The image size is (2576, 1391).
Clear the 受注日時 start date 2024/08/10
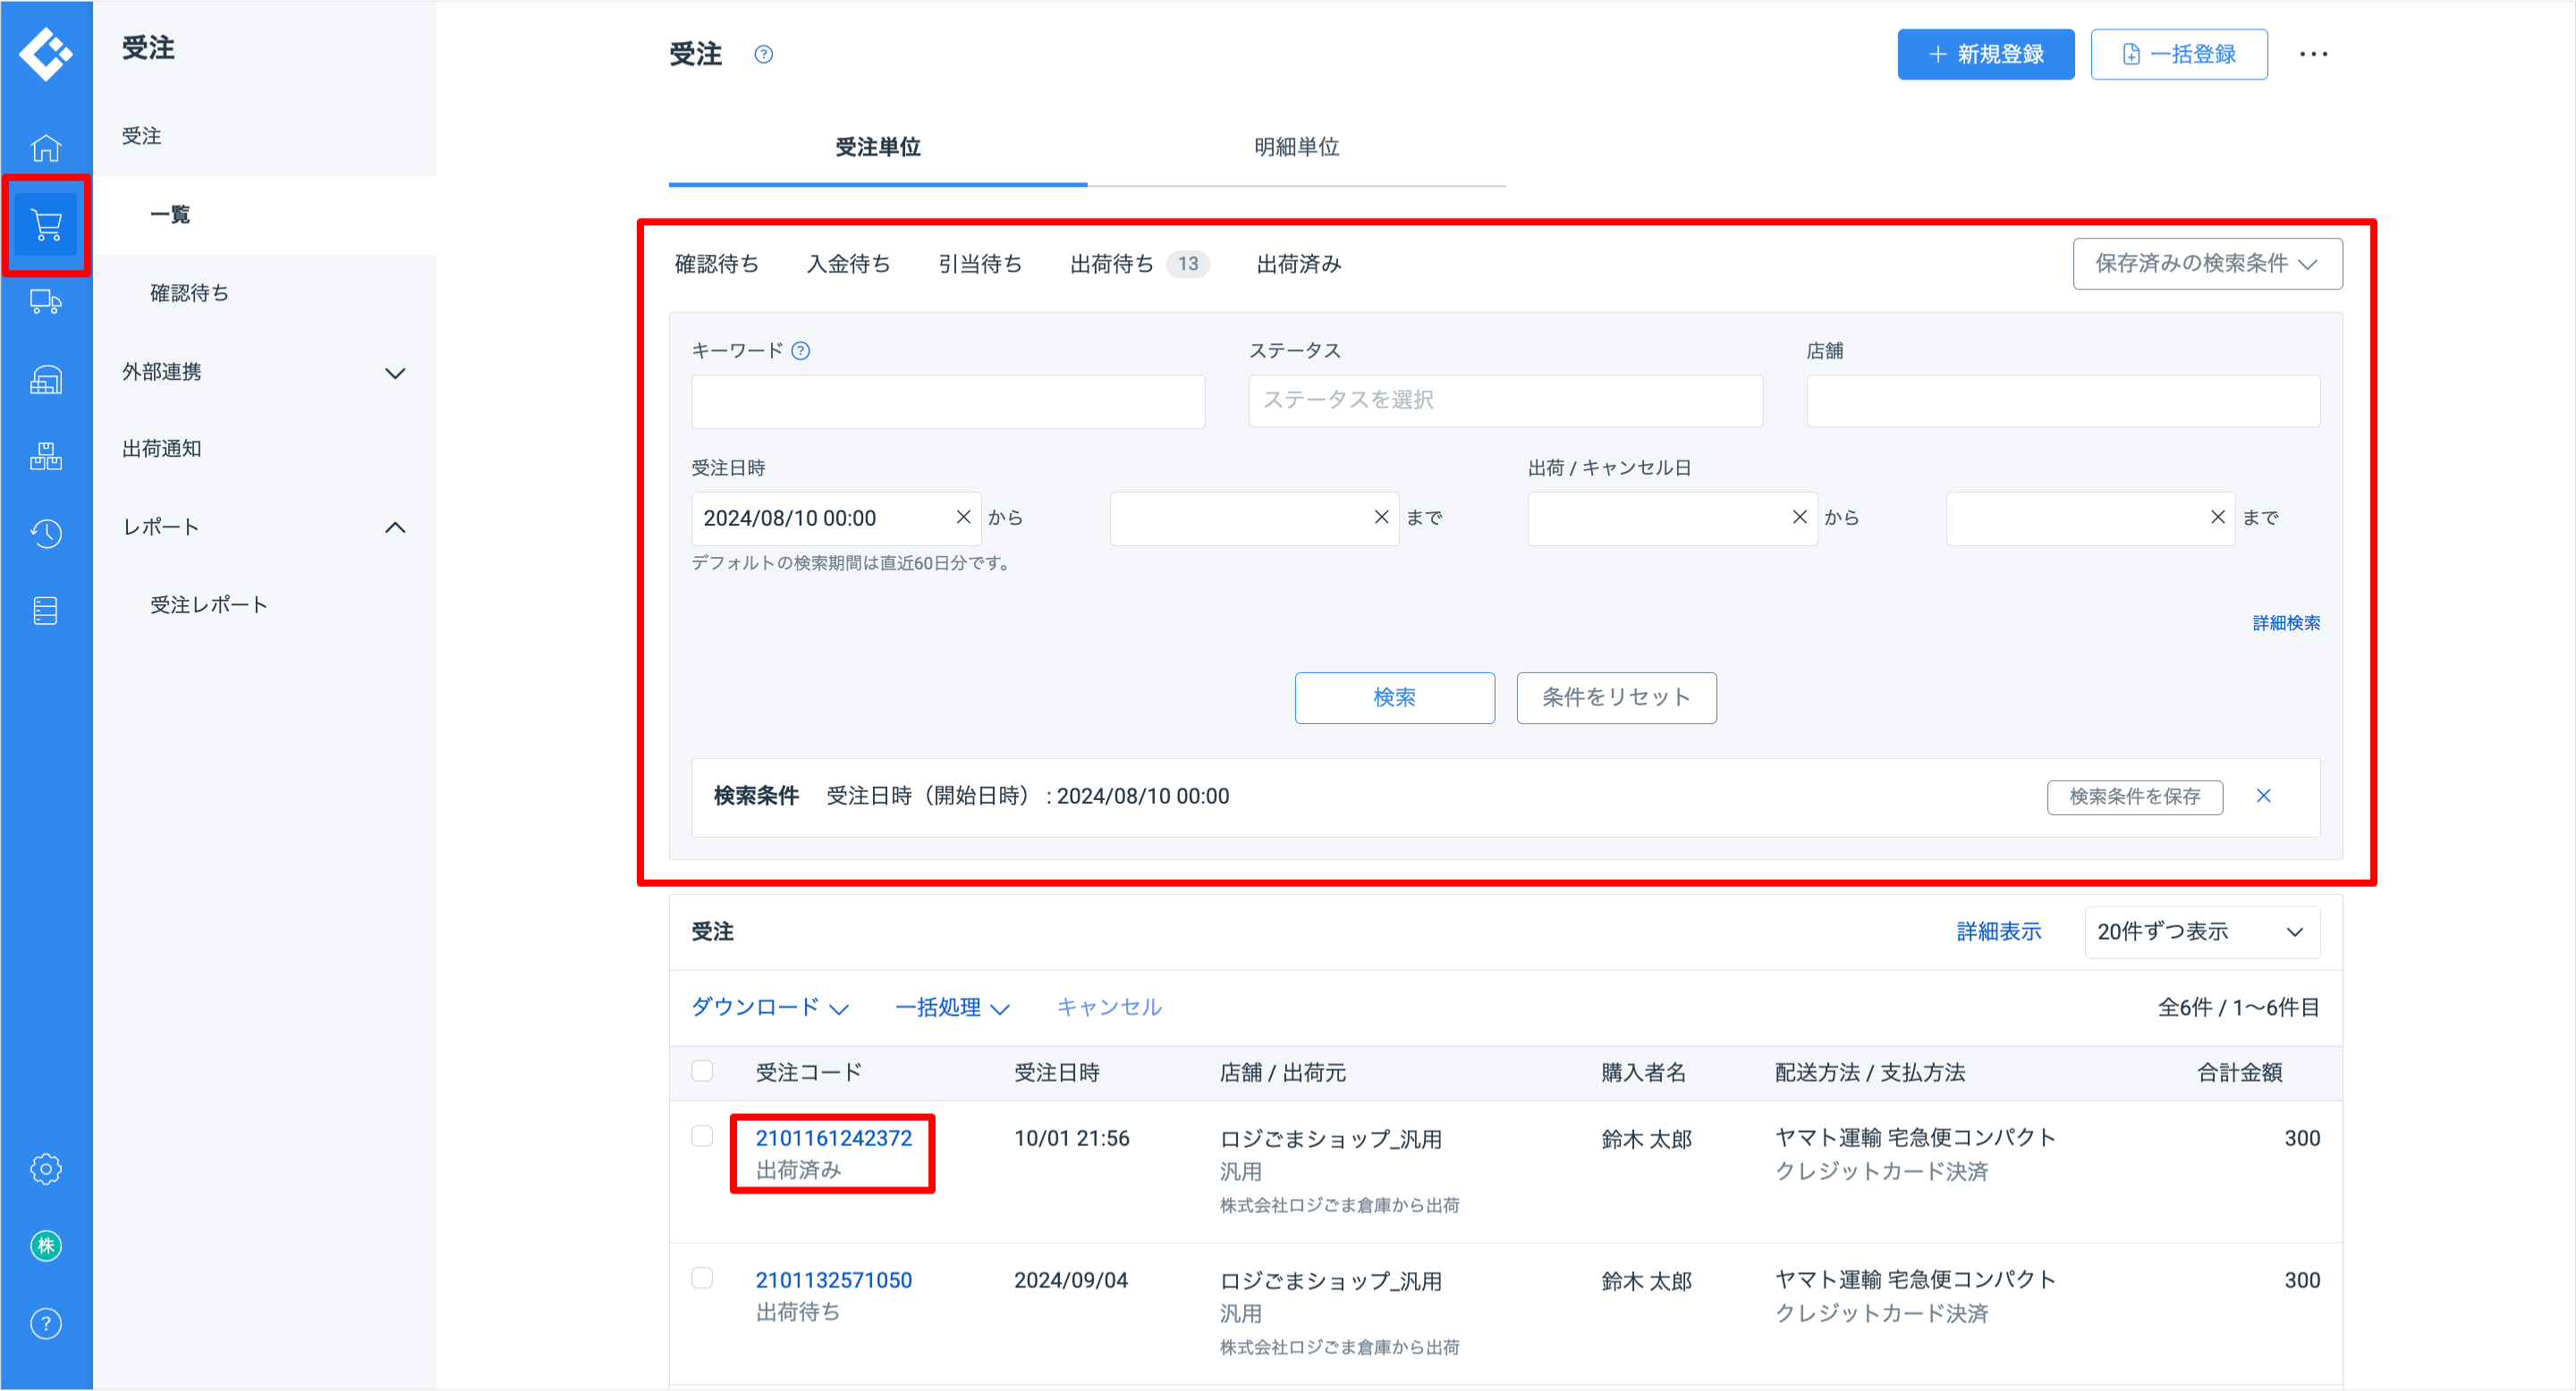click(x=963, y=518)
